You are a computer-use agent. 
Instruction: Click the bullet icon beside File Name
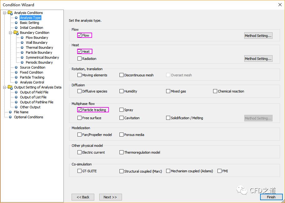(x=10, y=112)
